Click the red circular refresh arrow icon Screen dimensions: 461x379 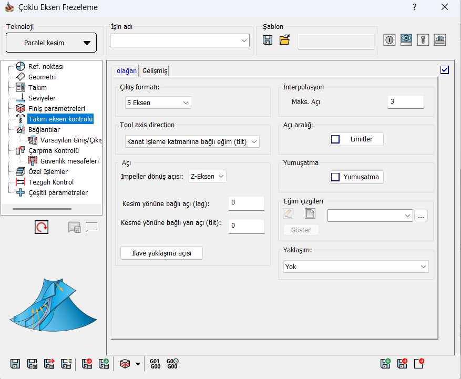pyautogui.click(x=41, y=227)
